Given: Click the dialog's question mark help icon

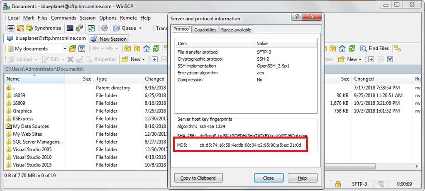Looking at the screenshot, I should 297,17.
